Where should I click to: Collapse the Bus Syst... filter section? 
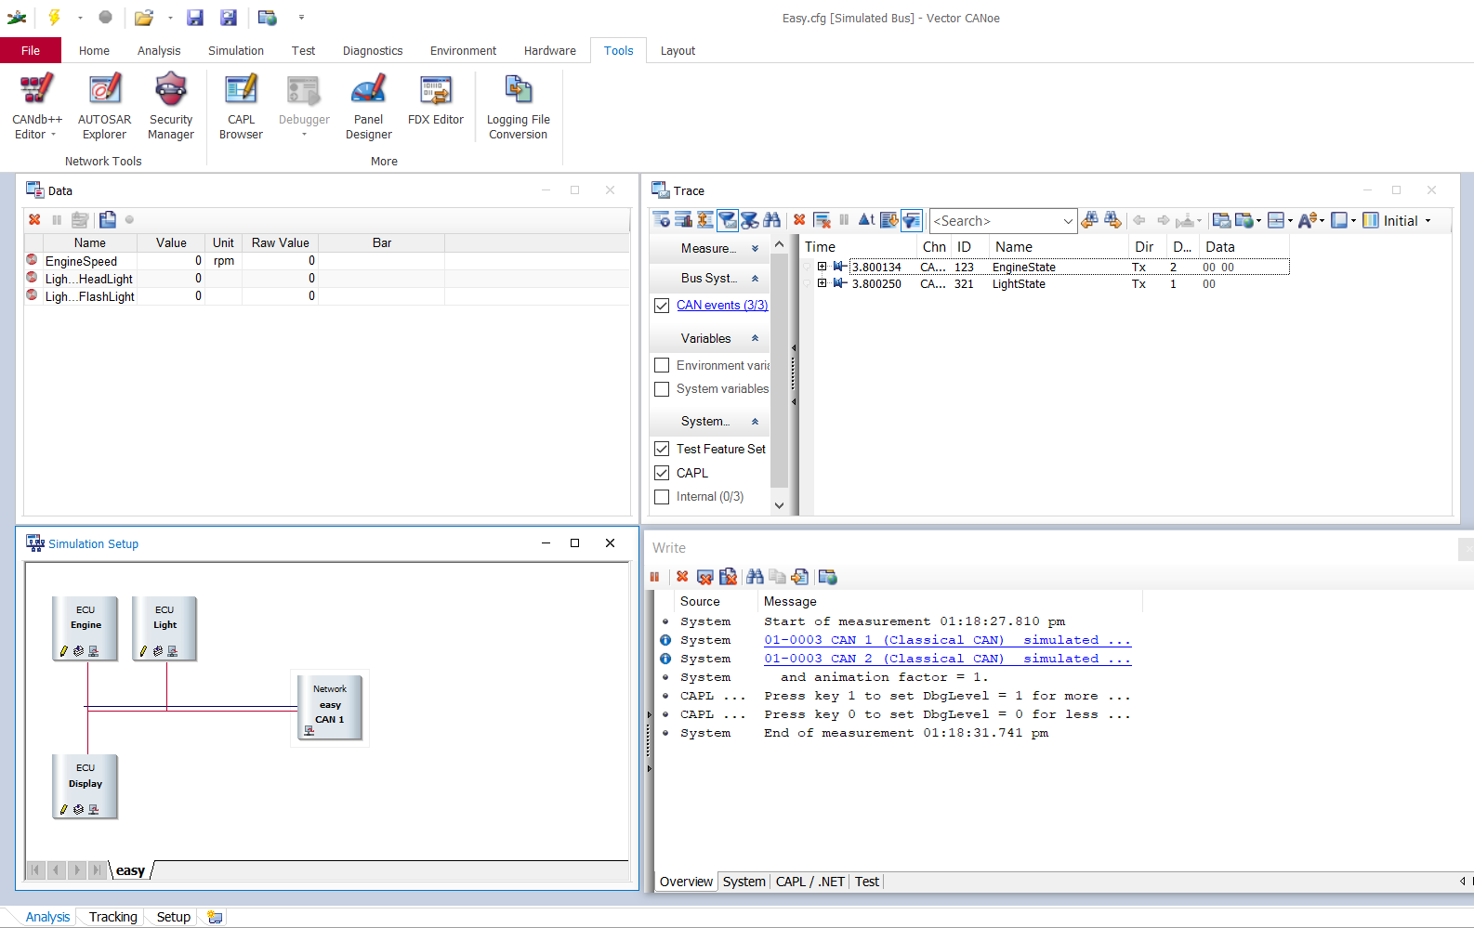(755, 279)
